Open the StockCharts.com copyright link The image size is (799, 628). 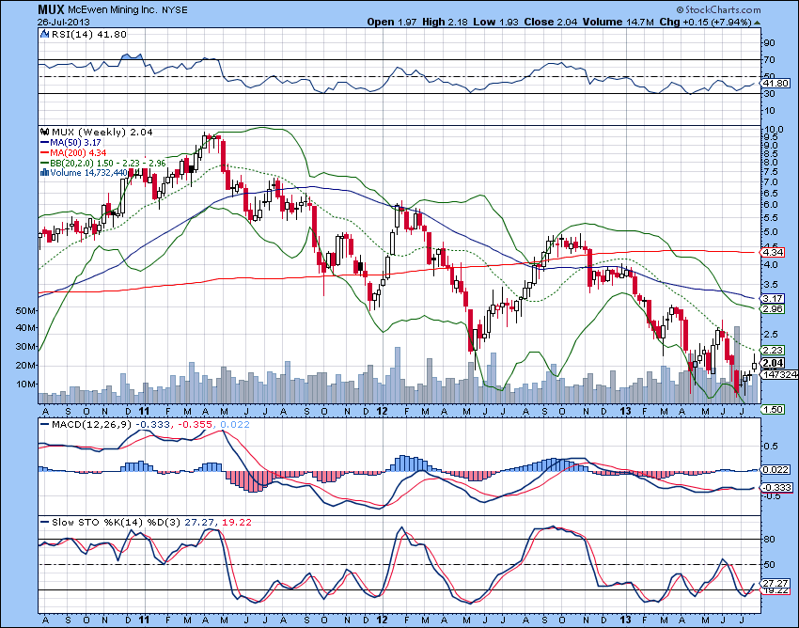click(718, 9)
